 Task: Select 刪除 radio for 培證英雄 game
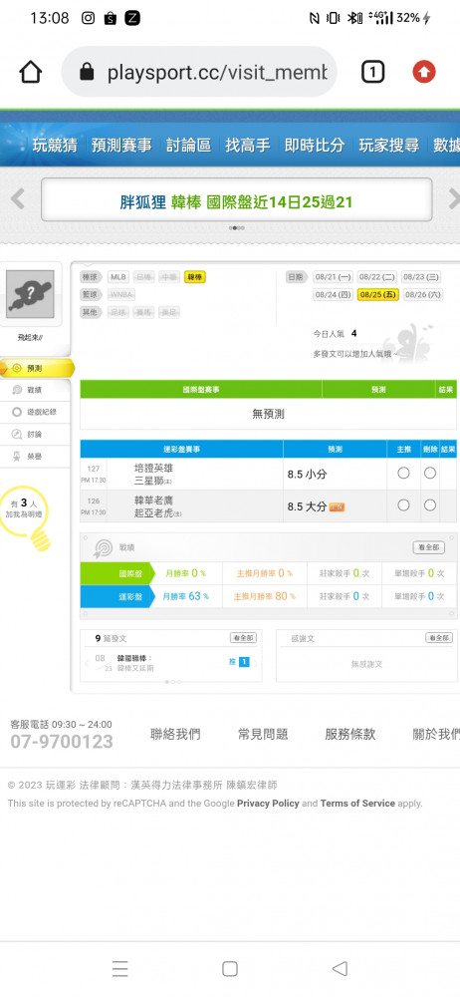coord(430,473)
